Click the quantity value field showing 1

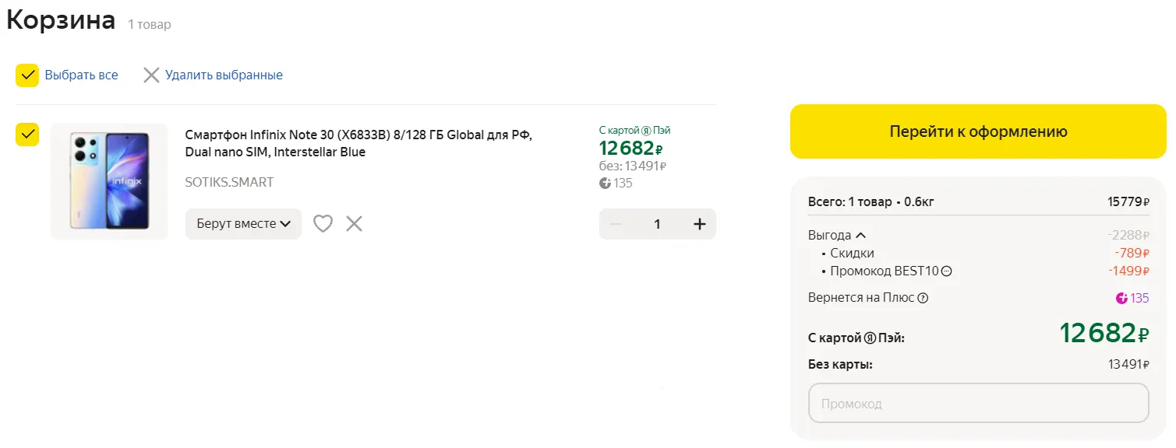point(657,224)
